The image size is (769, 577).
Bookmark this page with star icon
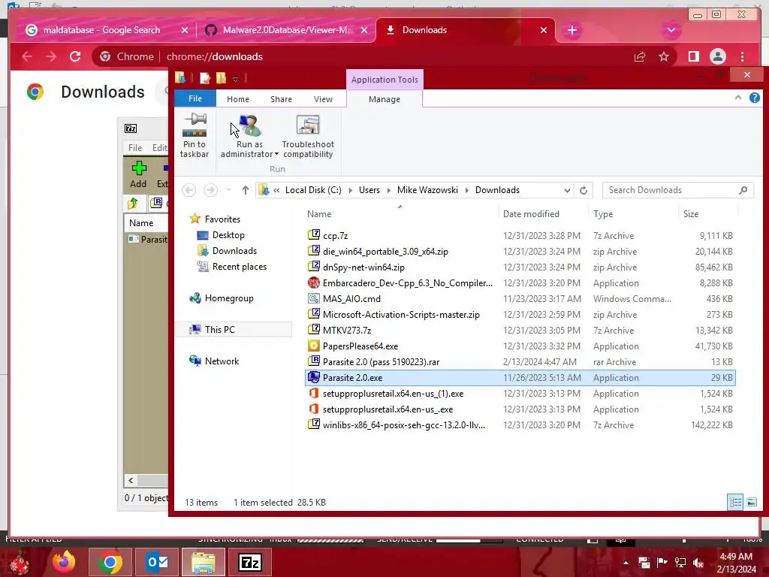(664, 57)
